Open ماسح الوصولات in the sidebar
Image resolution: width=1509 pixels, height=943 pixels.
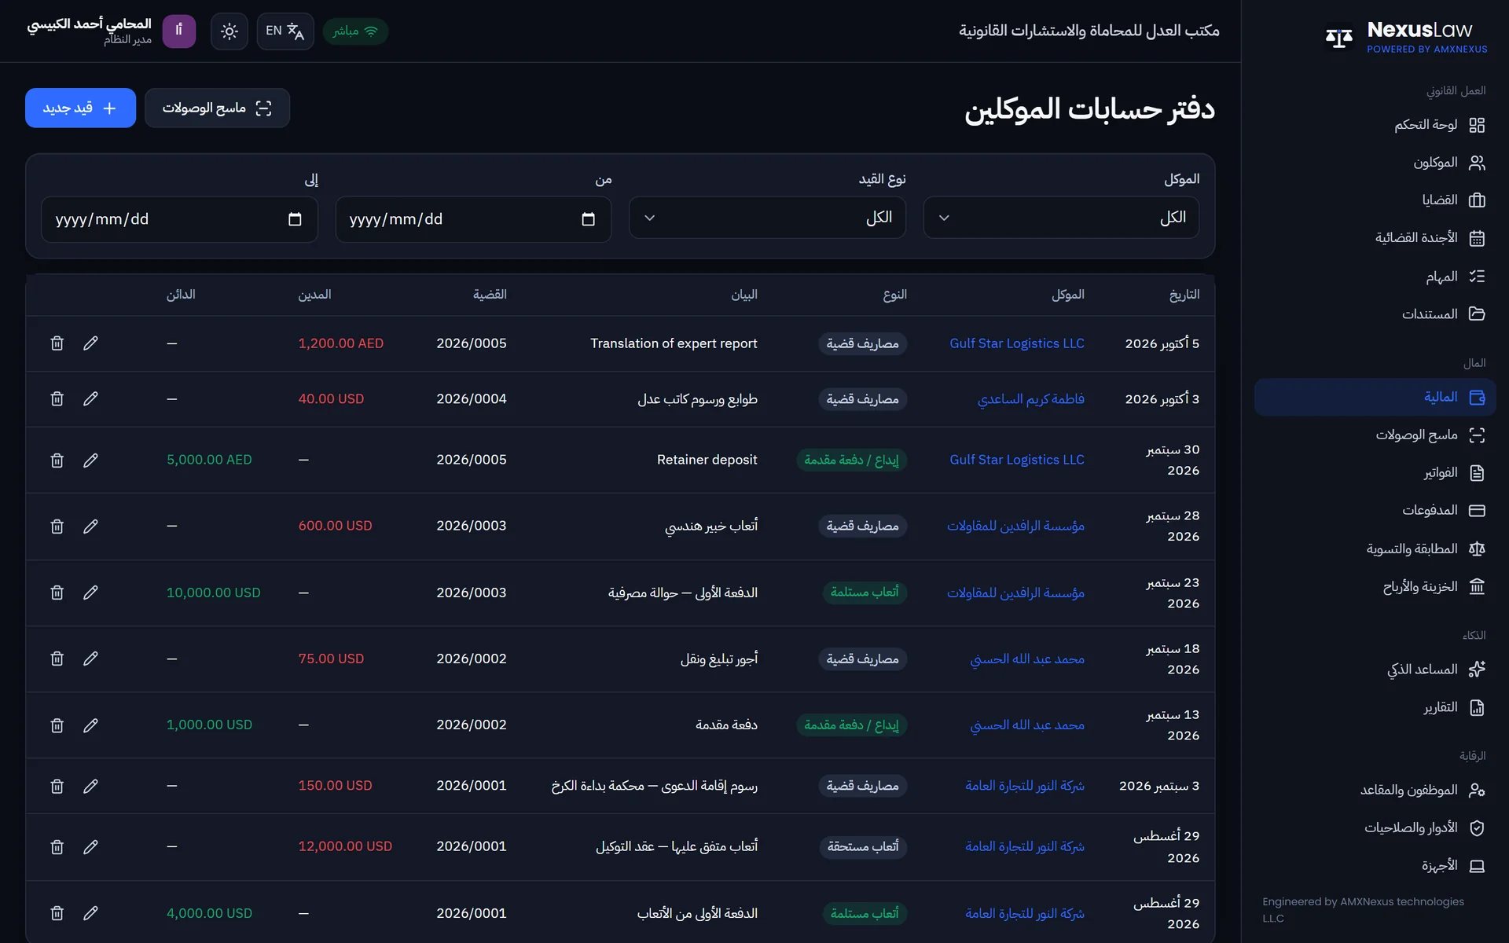1375,435
